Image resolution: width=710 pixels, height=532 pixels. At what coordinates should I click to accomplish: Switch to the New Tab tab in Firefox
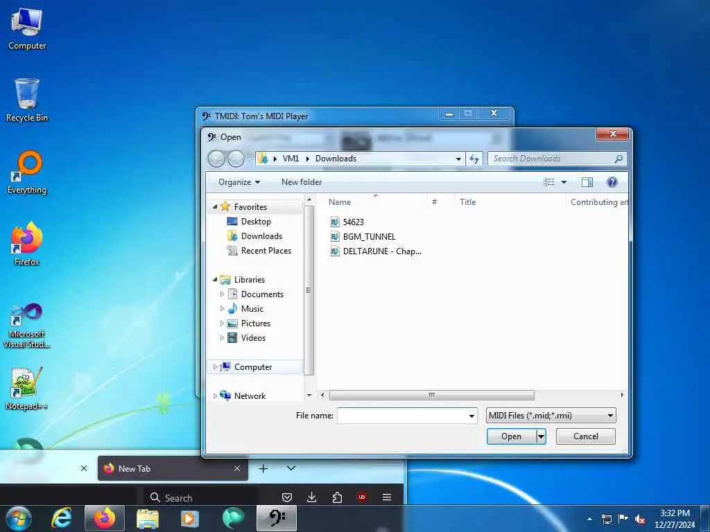(173, 469)
